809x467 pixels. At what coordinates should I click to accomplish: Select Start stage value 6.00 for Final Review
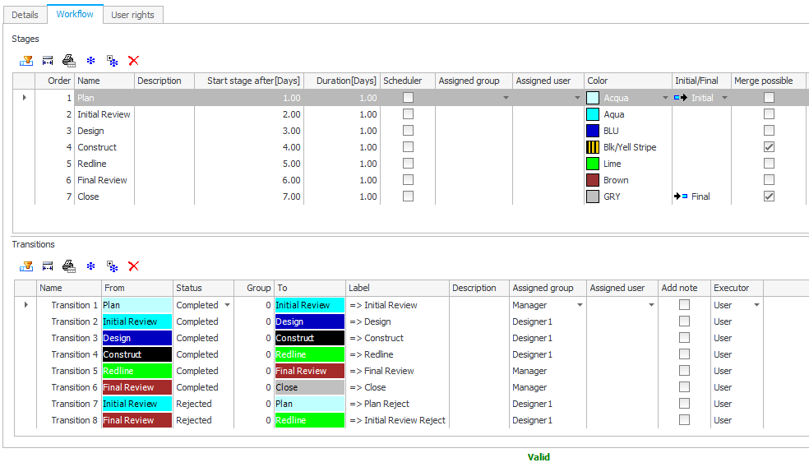click(x=249, y=180)
